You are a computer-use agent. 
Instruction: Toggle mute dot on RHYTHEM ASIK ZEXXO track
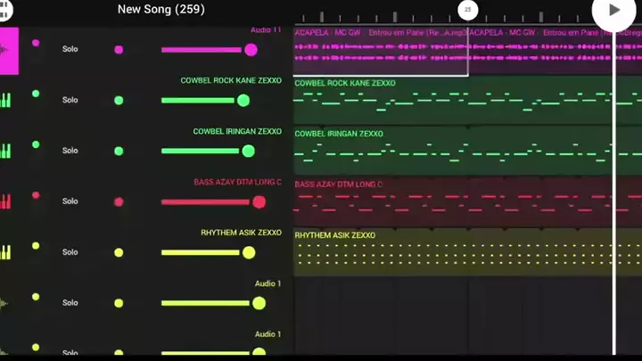pyautogui.click(x=36, y=246)
